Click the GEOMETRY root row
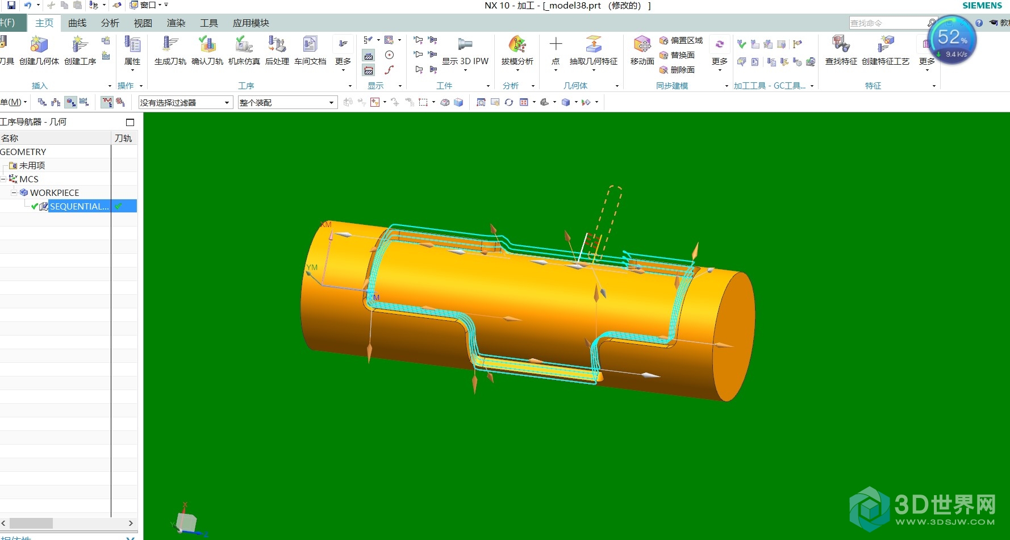The width and height of the screenshot is (1010, 540). click(68, 152)
